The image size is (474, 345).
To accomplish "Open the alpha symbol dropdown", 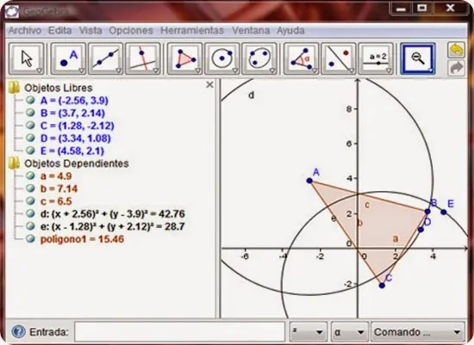I will (350, 332).
